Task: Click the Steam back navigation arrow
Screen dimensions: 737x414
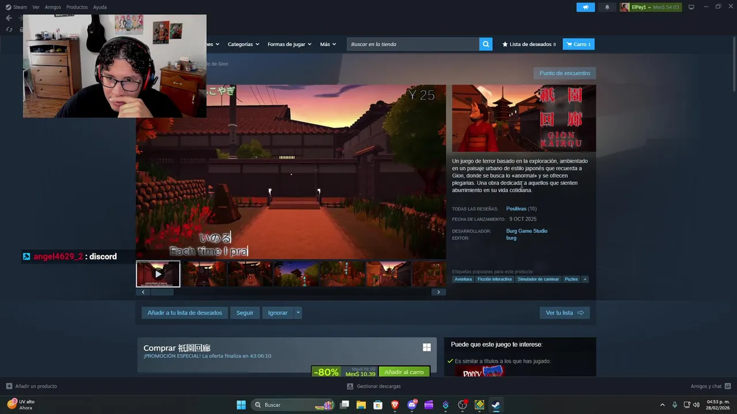Action: coord(9,18)
